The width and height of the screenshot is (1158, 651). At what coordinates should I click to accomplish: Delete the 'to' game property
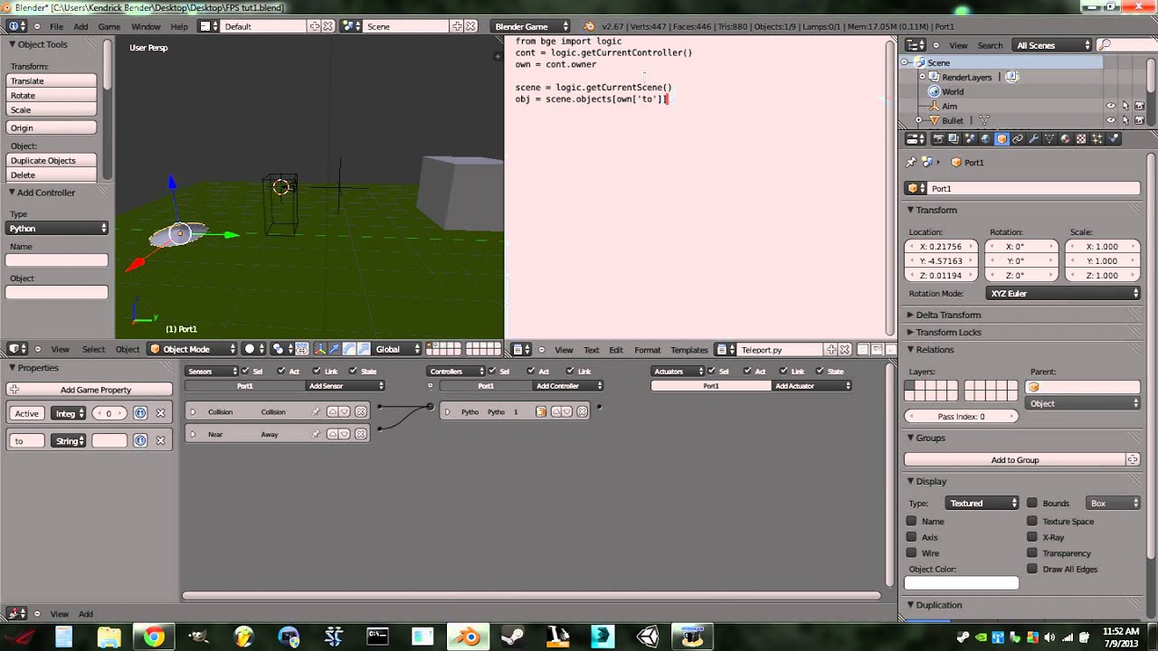click(x=160, y=440)
